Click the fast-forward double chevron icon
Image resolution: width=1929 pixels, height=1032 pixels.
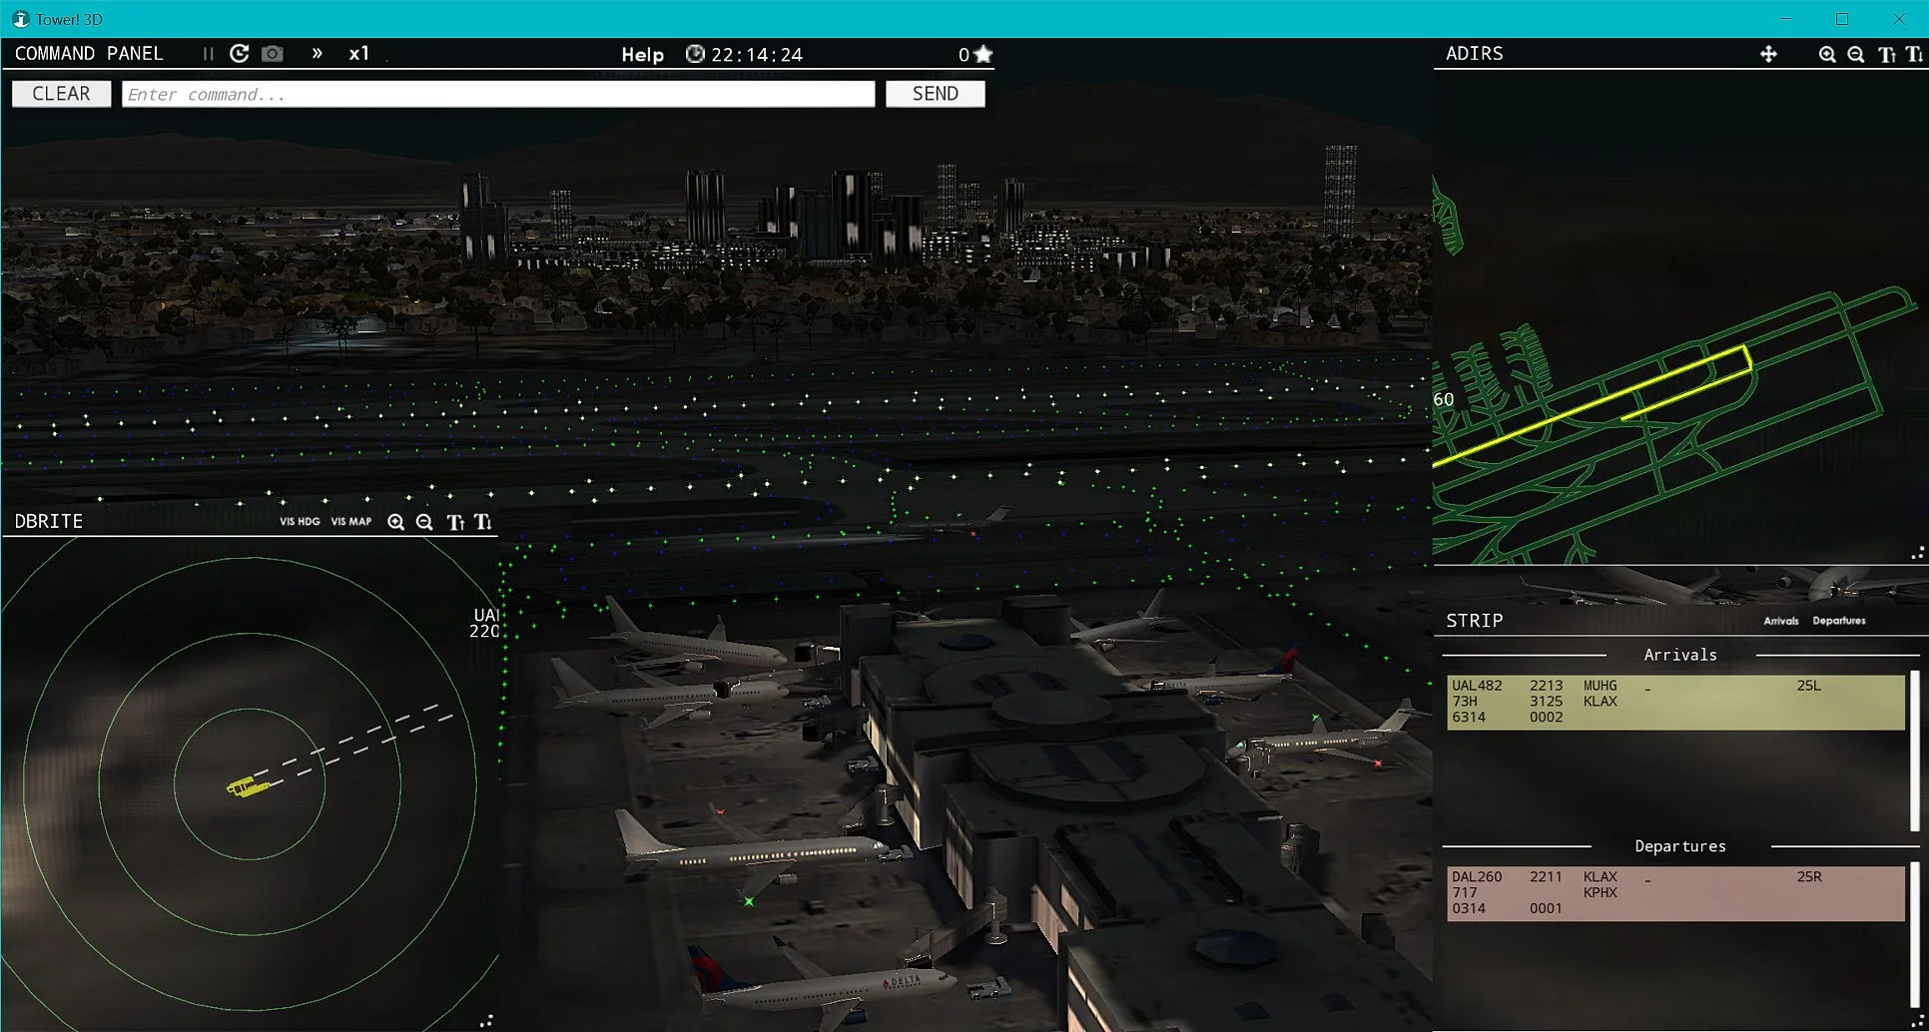[318, 54]
